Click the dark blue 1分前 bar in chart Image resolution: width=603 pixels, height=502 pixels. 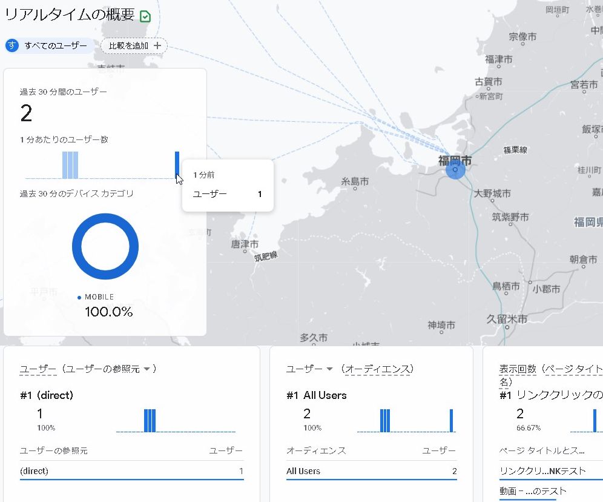click(177, 164)
